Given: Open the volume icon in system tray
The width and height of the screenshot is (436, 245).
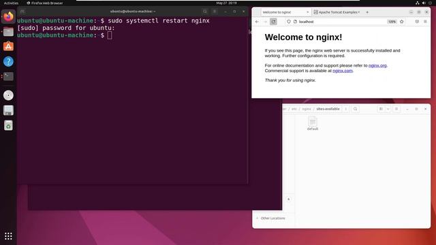Looking at the screenshot, I should 424,3.
